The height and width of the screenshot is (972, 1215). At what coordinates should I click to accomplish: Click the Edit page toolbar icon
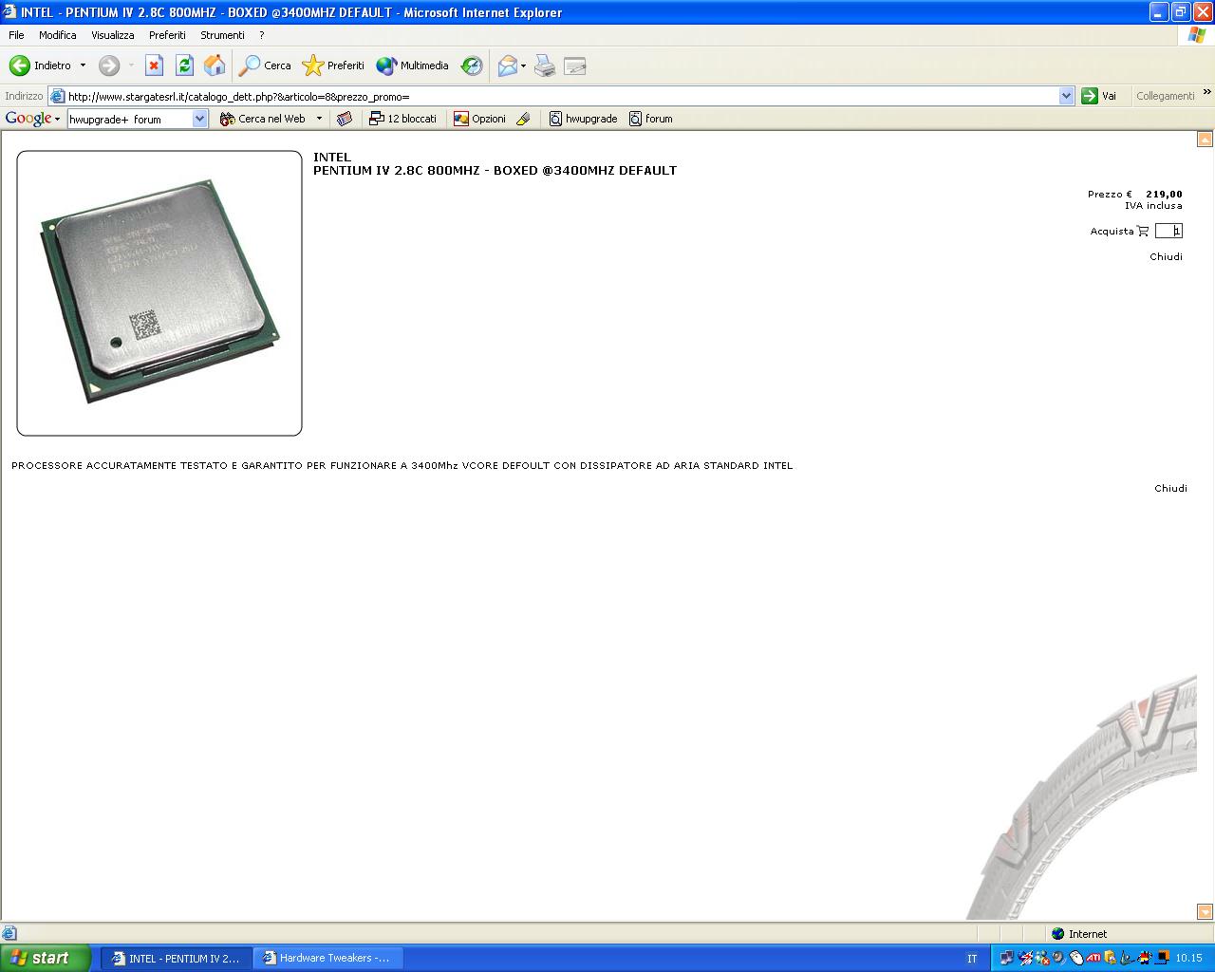point(574,65)
